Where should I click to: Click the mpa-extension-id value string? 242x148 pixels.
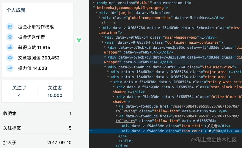click(x=129, y=7)
